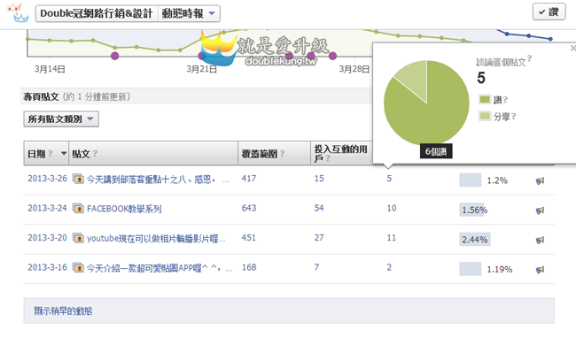Click engaged users value 15
Image resolution: width=576 pixels, height=337 pixels.
pos(319,179)
